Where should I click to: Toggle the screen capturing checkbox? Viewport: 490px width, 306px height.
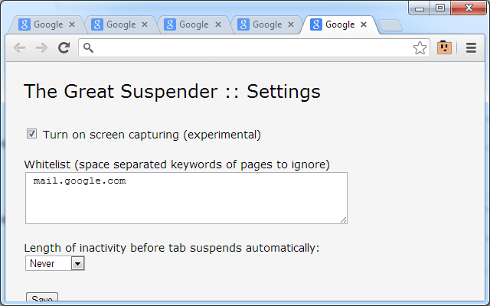coord(32,134)
